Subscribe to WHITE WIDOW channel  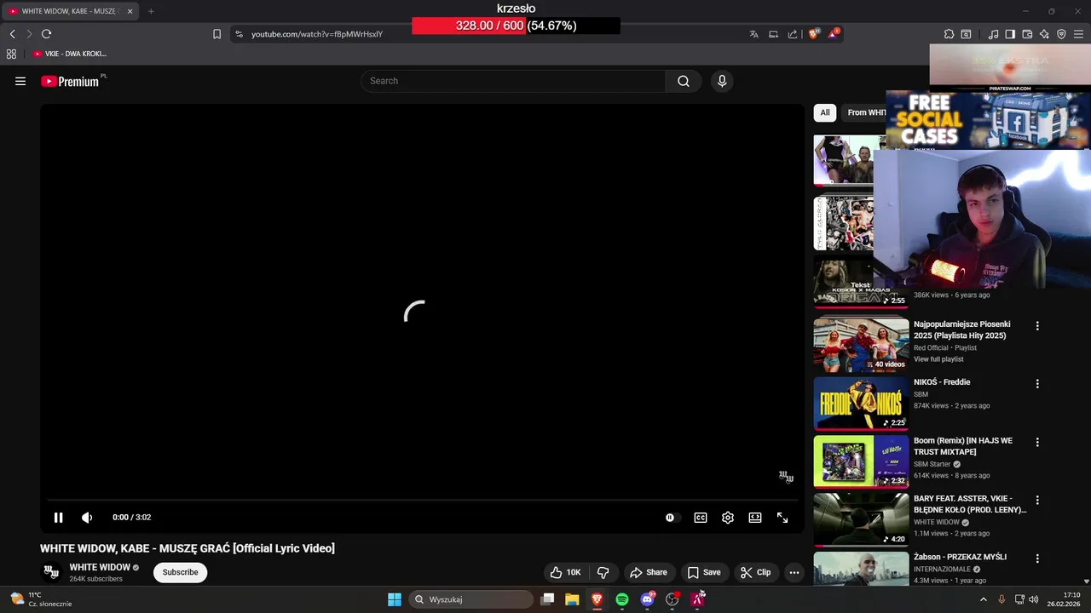point(181,572)
